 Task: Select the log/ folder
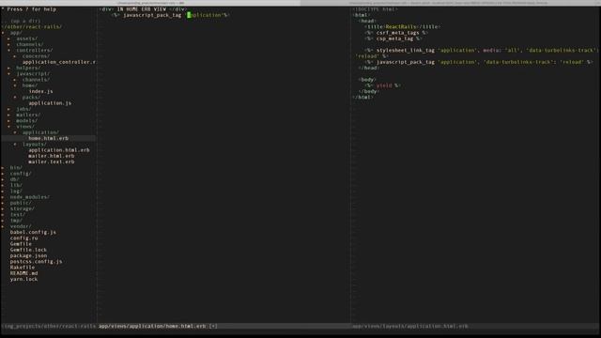click(x=16, y=192)
